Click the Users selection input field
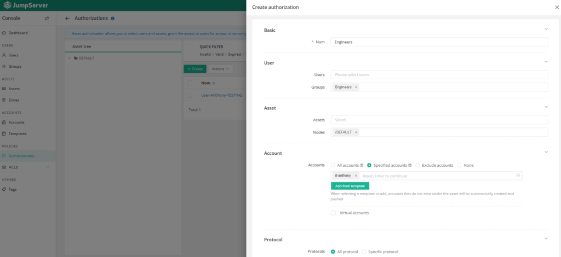The height and width of the screenshot is (257, 561). 439,74
